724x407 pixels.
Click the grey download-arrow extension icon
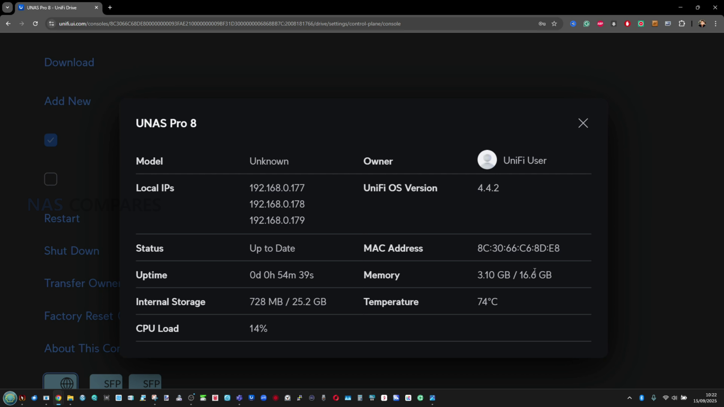614,23
